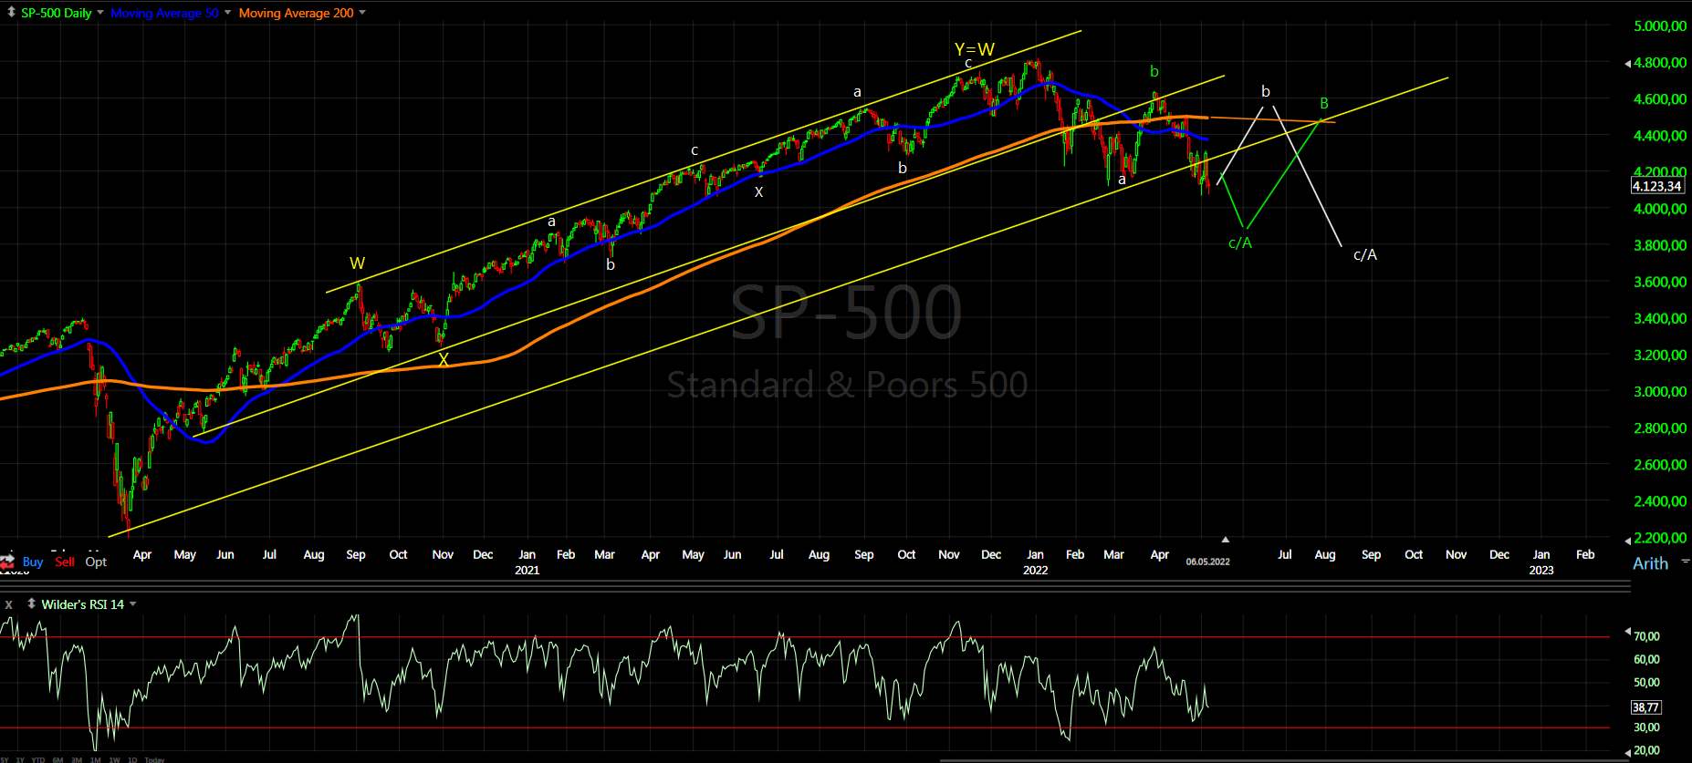
Task: Click the small scale menu icon beside Arith
Action: point(1686,561)
